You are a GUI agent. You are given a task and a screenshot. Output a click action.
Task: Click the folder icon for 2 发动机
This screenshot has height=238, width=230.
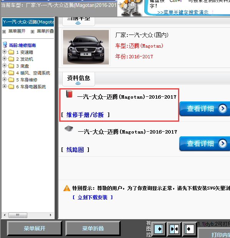(11, 59)
